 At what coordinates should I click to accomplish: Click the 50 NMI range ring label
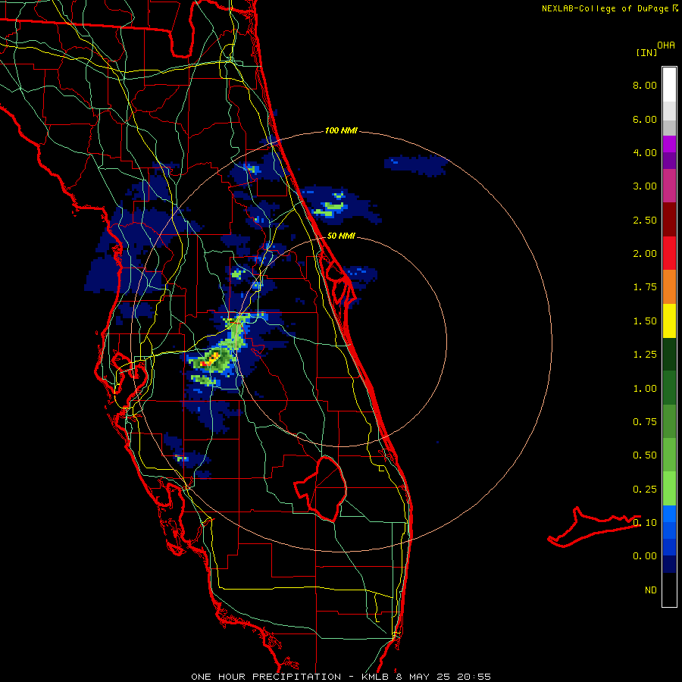point(341,236)
